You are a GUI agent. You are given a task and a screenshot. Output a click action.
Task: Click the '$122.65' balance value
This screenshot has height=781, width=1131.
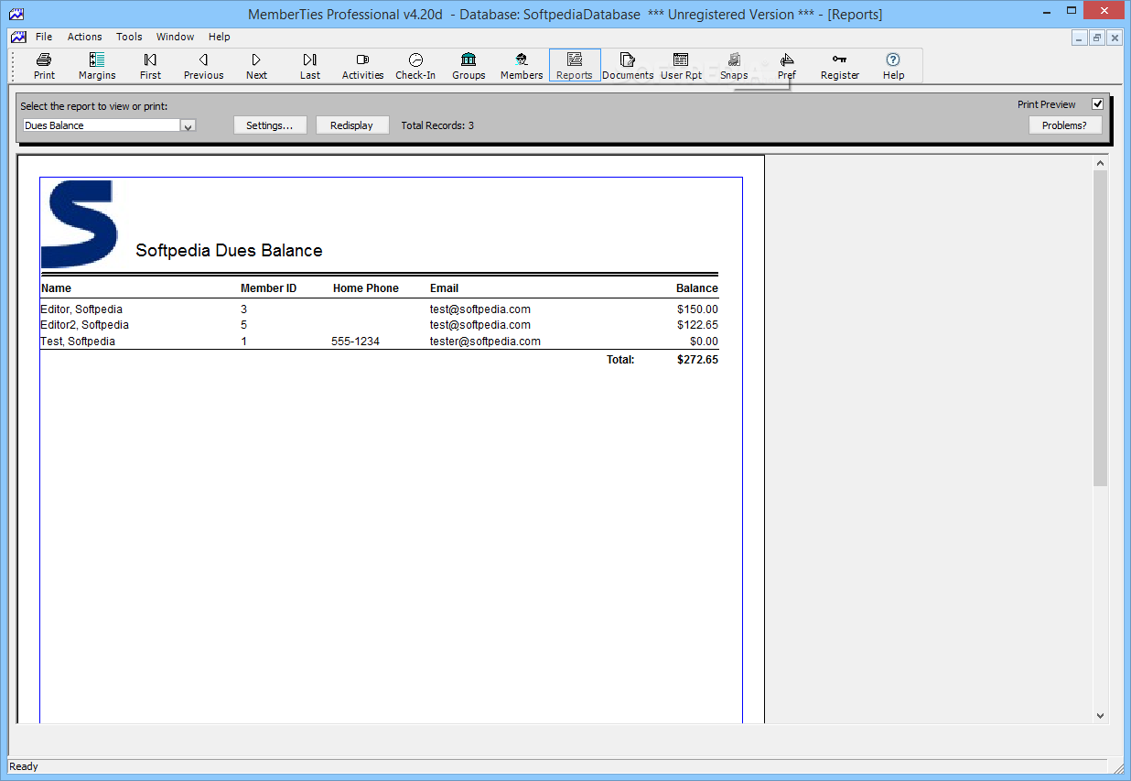tap(697, 325)
